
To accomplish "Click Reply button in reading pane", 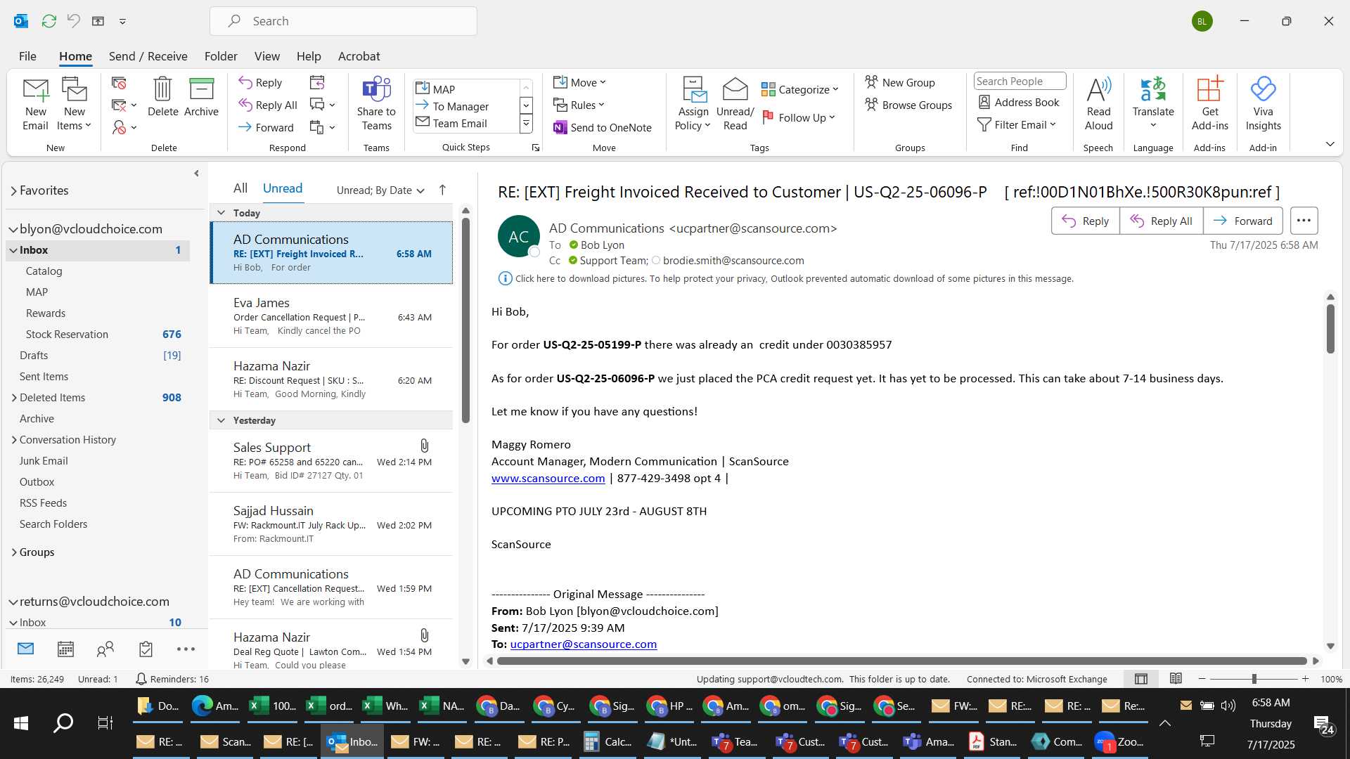I will (x=1086, y=221).
